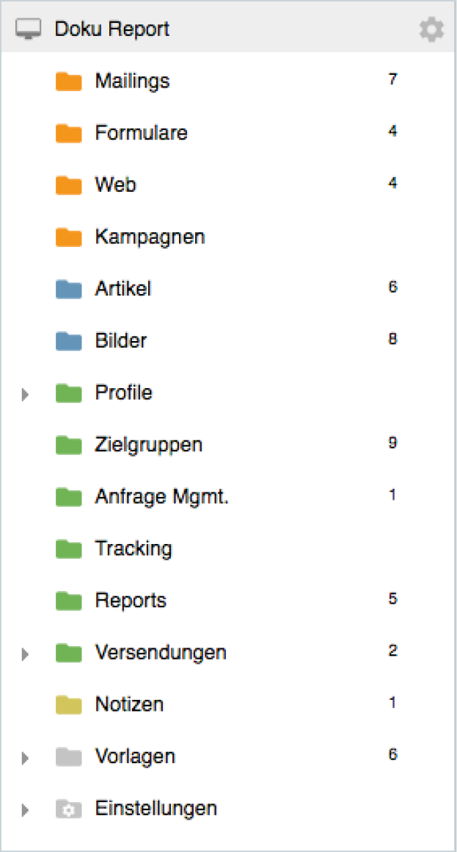Select the Web entry
The image size is (457, 852).
(x=115, y=185)
